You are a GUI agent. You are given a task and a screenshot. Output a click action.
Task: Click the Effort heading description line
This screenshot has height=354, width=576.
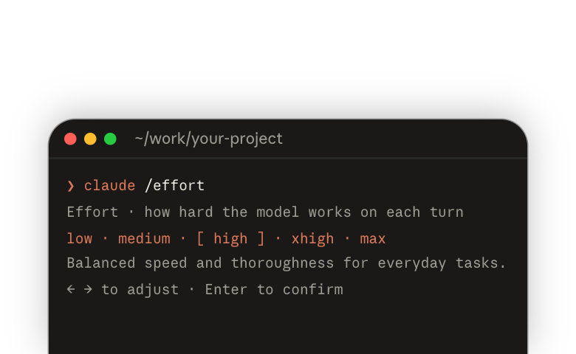tap(265, 212)
